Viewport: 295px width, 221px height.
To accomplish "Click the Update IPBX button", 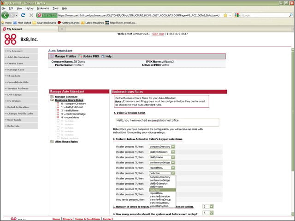I will click(89, 56).
